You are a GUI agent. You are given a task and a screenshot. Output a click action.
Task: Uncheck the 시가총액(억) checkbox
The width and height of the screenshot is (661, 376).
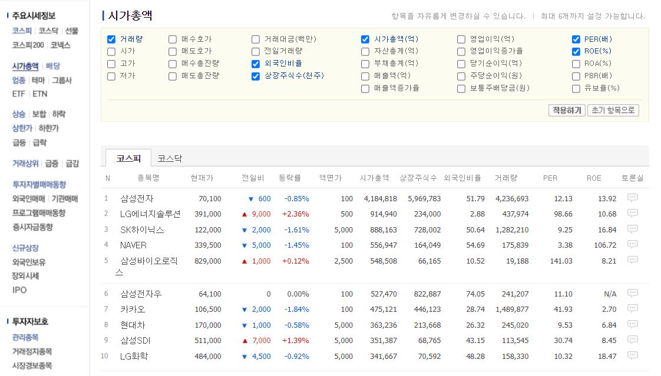(x=365, y=39)
